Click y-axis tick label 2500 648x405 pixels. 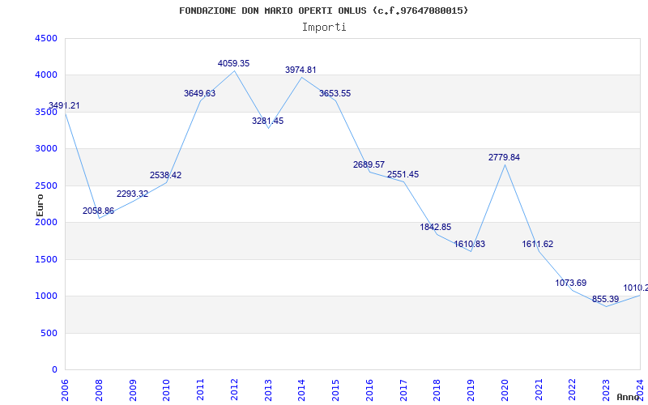click(46, 185)
